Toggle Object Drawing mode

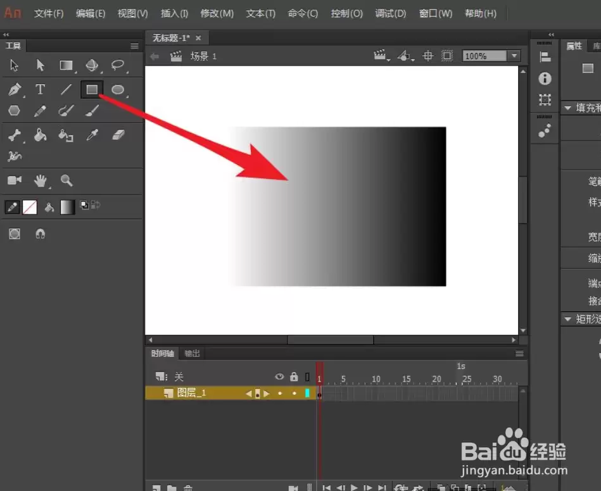pos(14,233)
